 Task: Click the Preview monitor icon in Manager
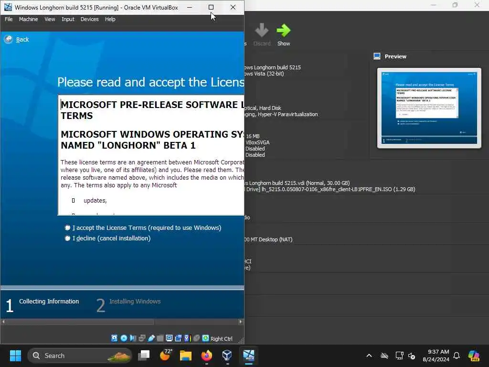point(377,56)
